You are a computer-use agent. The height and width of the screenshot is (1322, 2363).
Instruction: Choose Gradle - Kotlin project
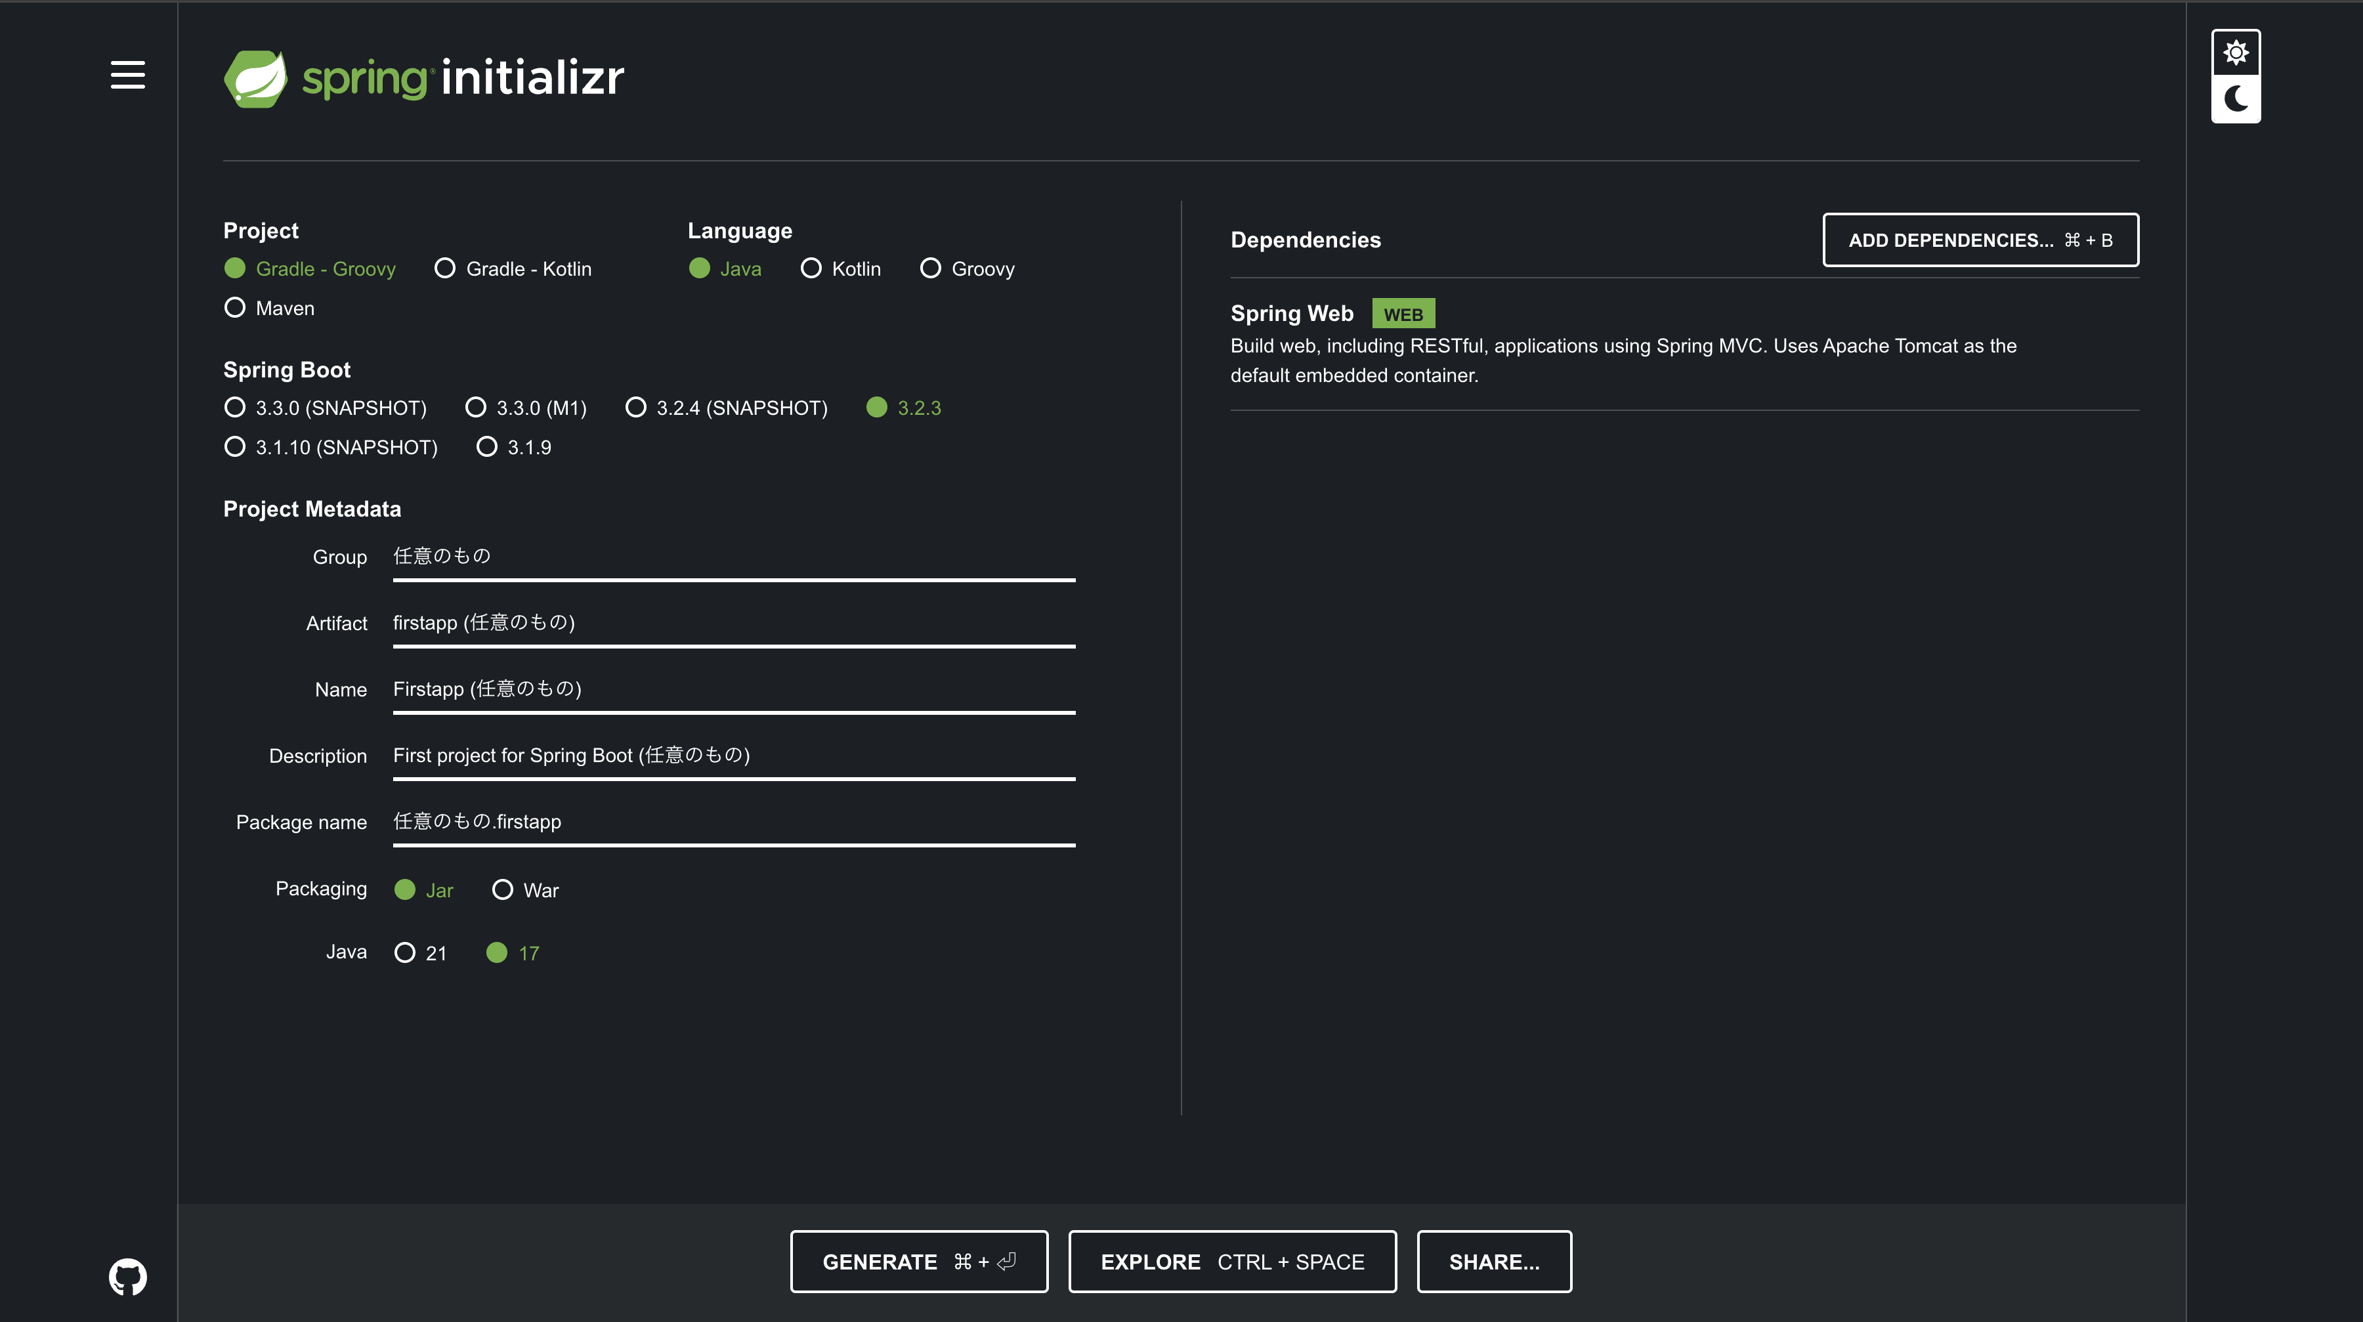(x=445, y=269)
